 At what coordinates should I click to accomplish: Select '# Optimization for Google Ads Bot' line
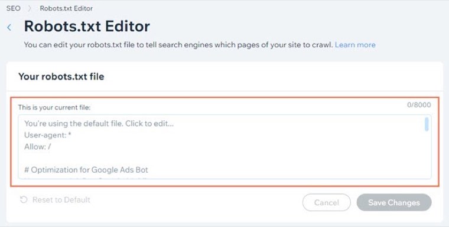86,170
